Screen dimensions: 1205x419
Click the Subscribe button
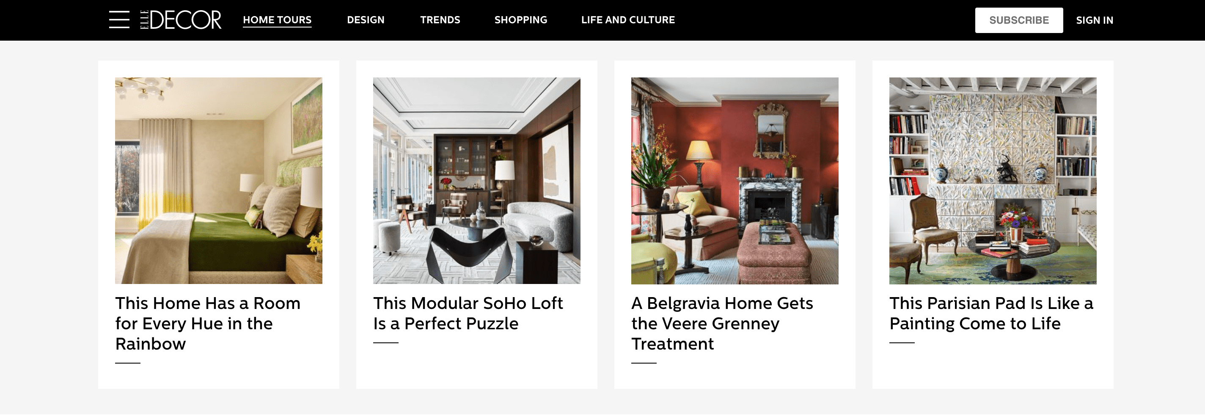pos(1019,20)
